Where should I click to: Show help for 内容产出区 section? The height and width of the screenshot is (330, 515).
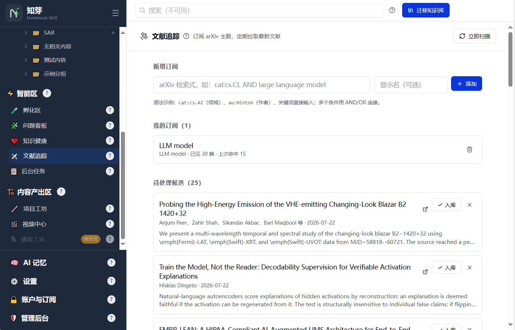(x=61, y=191)
